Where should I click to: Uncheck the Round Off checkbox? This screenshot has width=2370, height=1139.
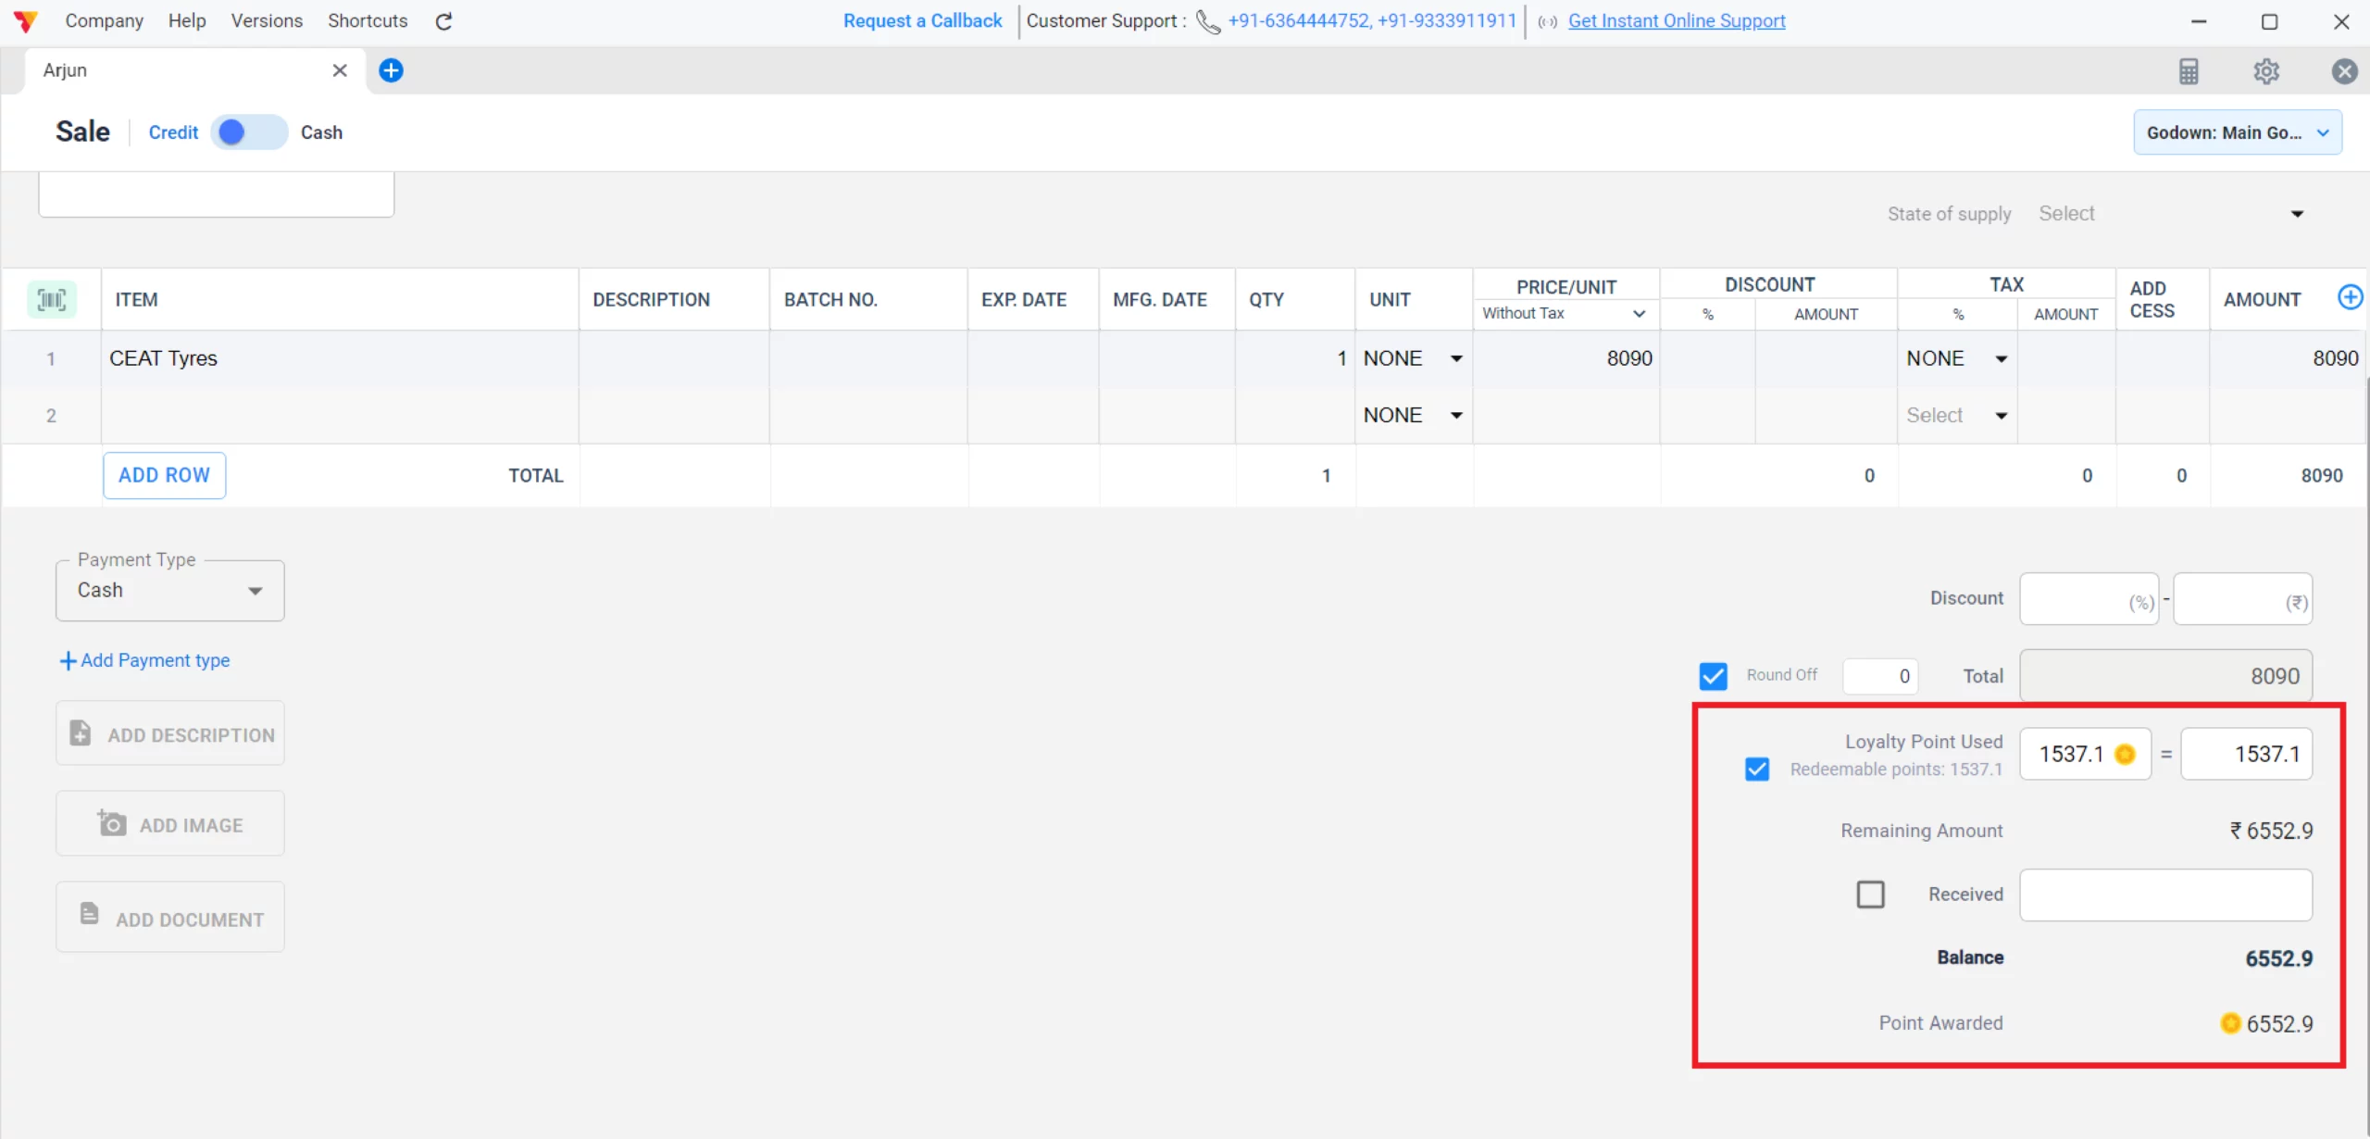coord(1714,676)
